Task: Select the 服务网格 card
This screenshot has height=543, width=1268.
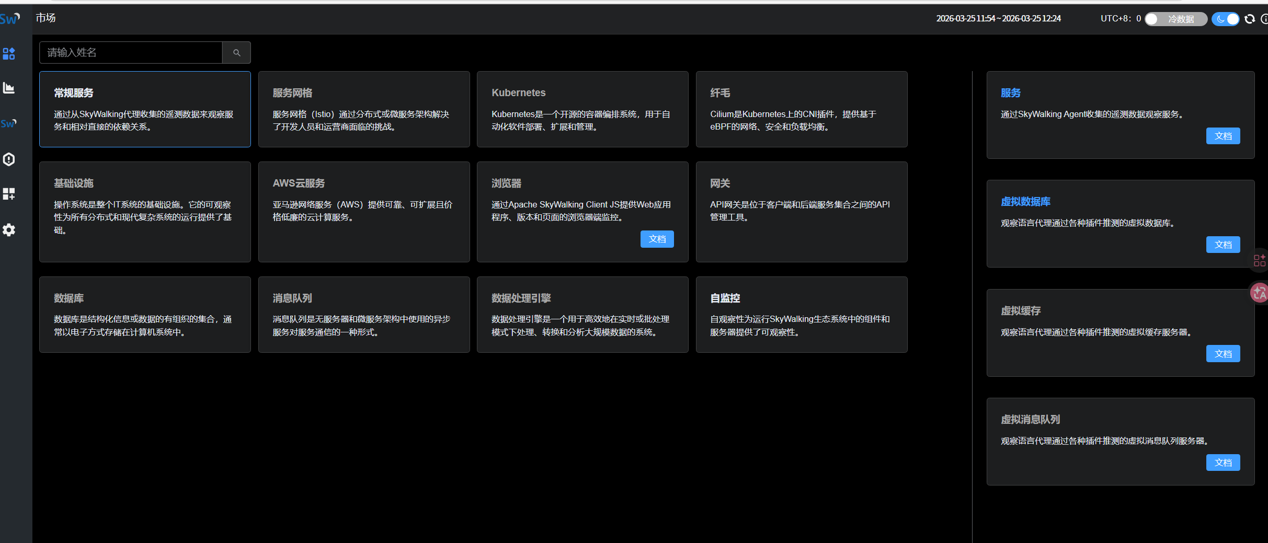Action: [x=364, y=109]
